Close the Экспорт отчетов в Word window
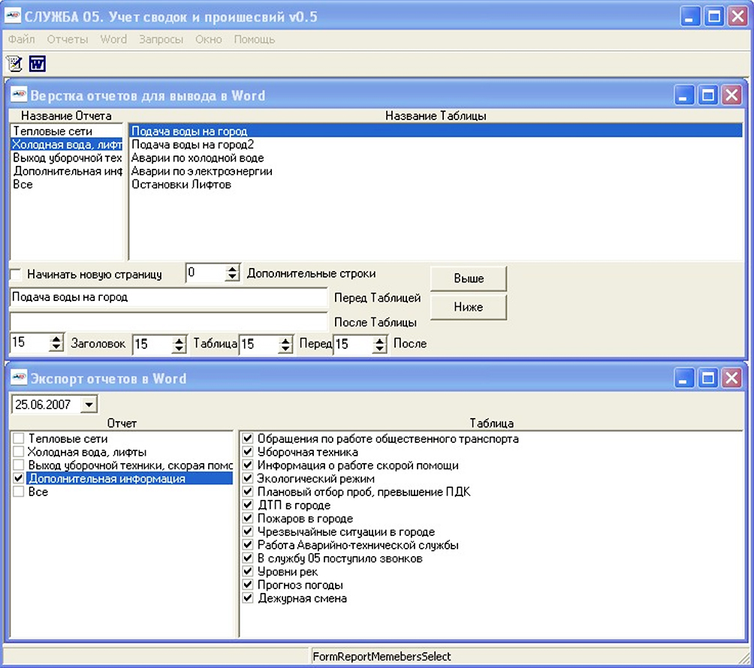 732,378
